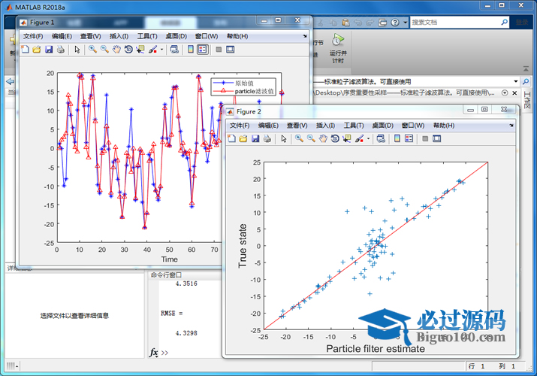The height and width of the screenshot is (376, 537).
Task: Click Hide Plot Tools in Figure 1
Action: click(219, 50)
